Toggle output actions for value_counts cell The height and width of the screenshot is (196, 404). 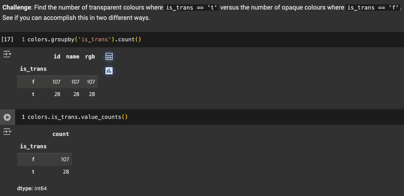tap(7, 132)
